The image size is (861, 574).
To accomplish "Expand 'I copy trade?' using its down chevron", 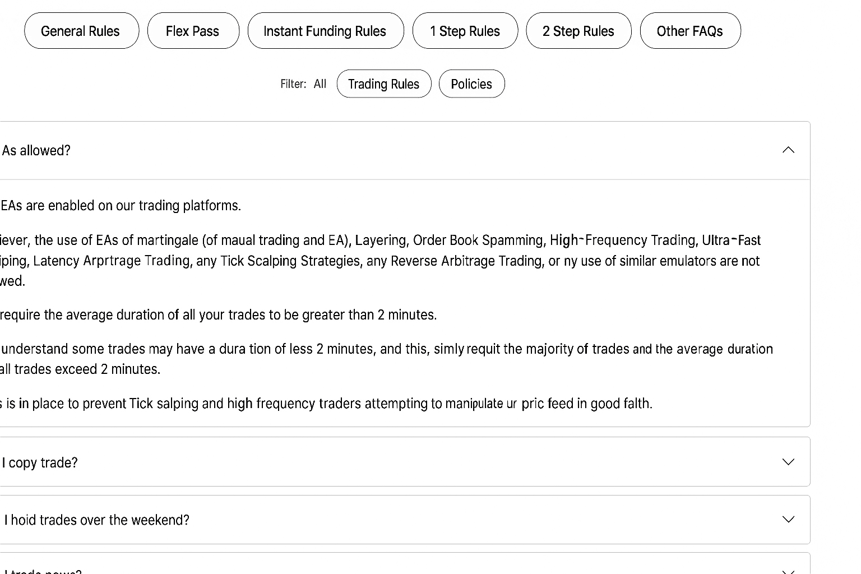I will coord(788,462).
